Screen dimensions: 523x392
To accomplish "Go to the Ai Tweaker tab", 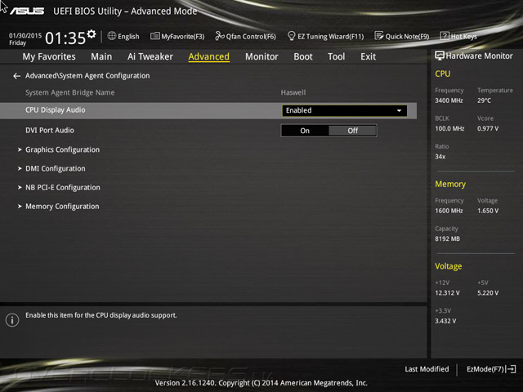I will [x=150, y=56].
